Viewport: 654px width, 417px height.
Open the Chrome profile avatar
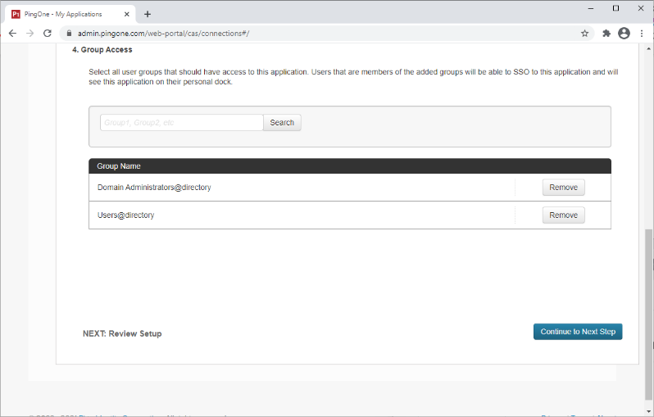click(x=624, y=34)
